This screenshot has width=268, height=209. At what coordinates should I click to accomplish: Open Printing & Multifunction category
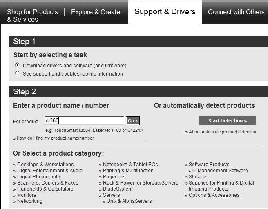[128, 170]
